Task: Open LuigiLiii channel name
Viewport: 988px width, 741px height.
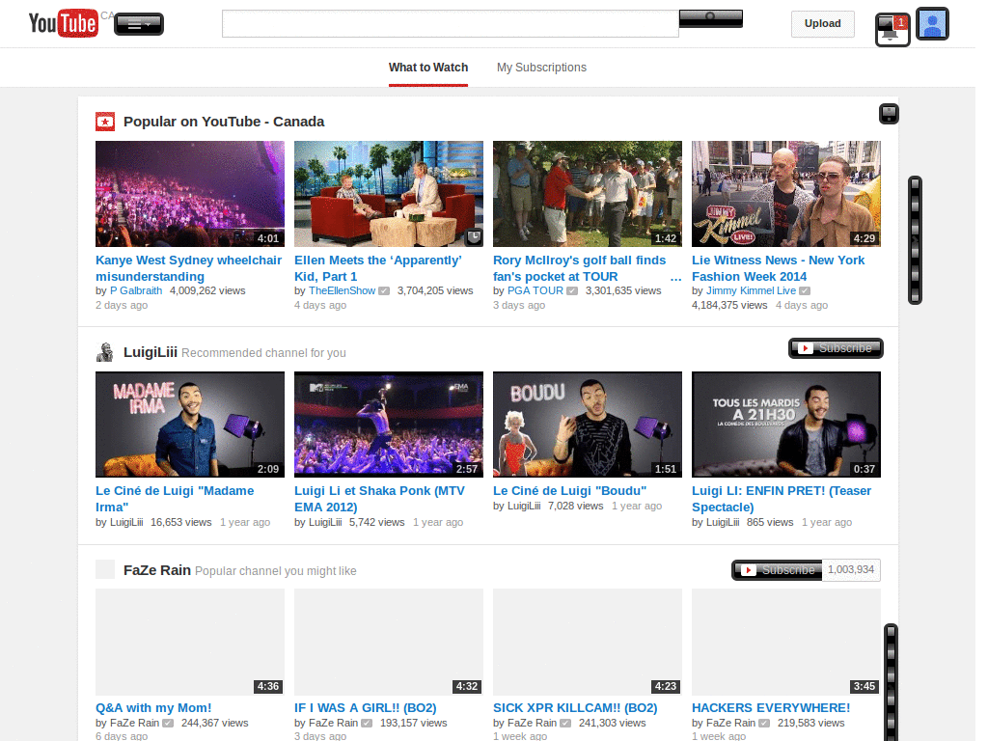Action: (x=150, y=352)
